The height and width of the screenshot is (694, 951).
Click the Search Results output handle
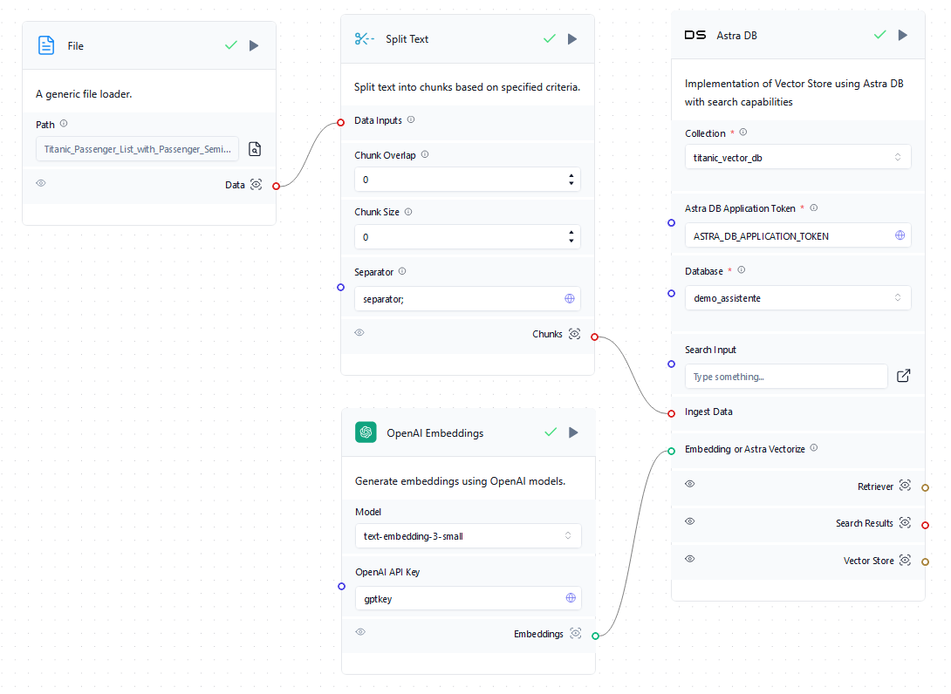coord(925,525)
